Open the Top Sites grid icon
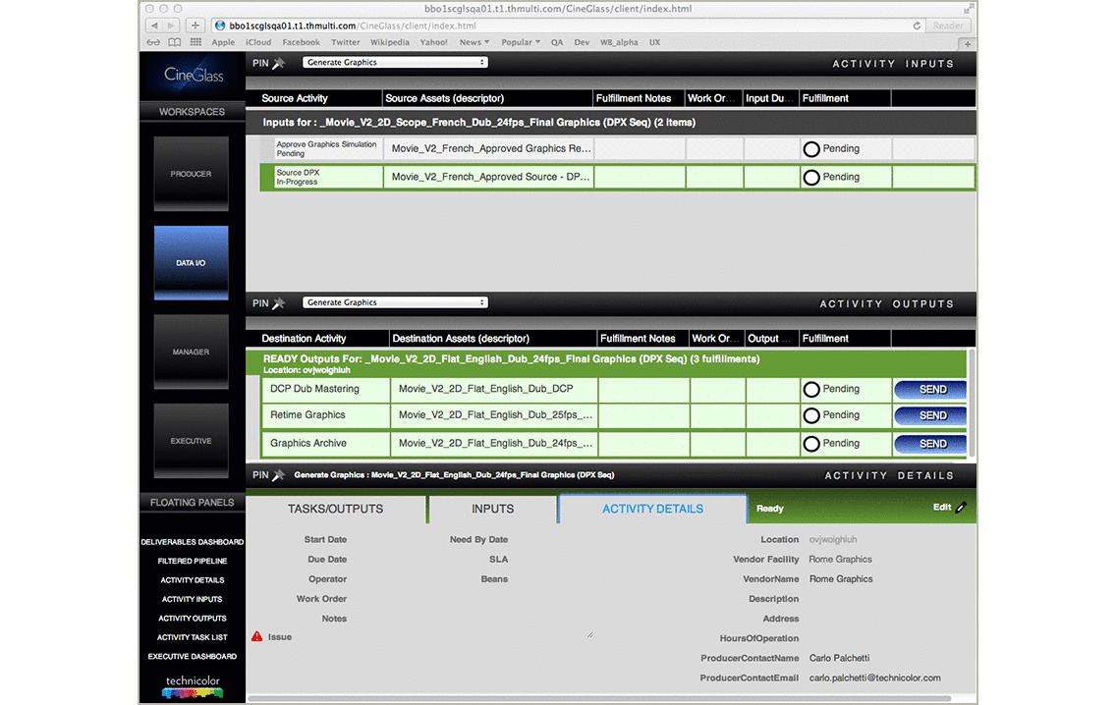Image resolution: width=1116 pixels, height=705 pixels. point(195,42)
